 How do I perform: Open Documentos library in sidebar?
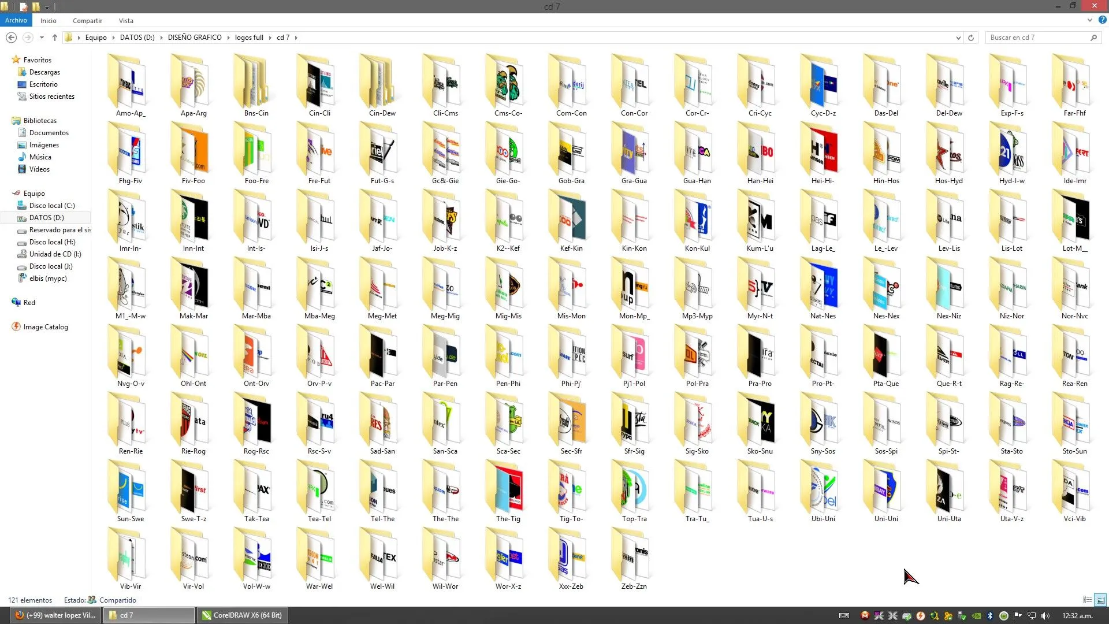pos(49,133)
